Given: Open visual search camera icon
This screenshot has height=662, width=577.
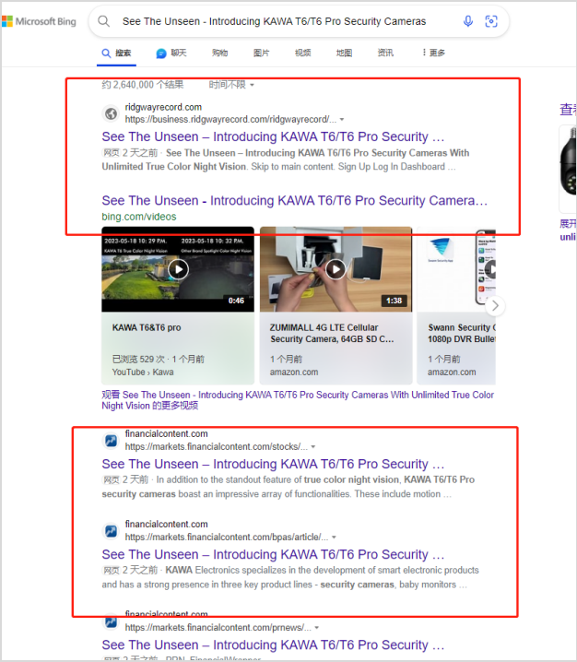Looking at the screenshot, I should (x=491, y=21).
